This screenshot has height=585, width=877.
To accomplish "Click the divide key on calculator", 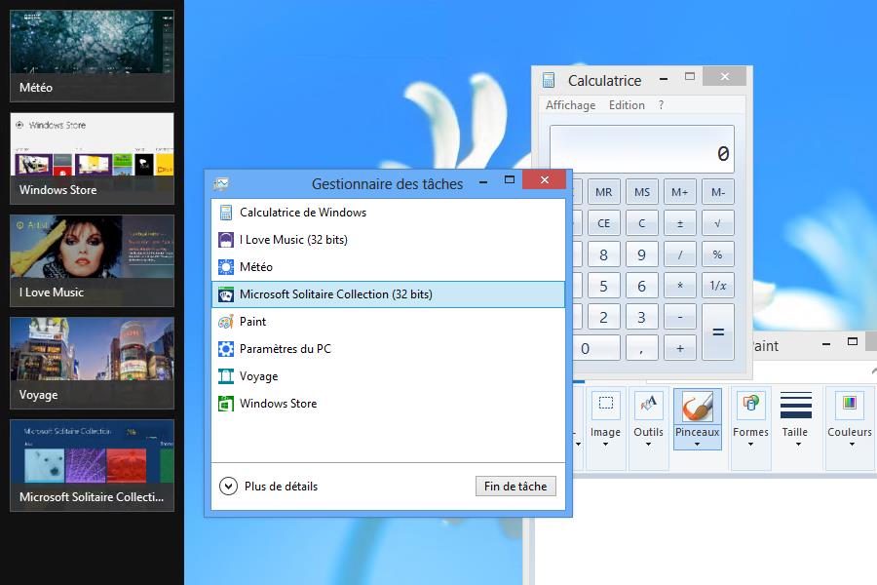I will [680, 254].
